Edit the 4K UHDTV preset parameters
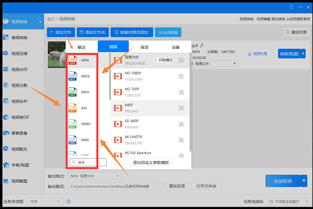The height and width of the screenshot is (209, 313). click(181, 140)
